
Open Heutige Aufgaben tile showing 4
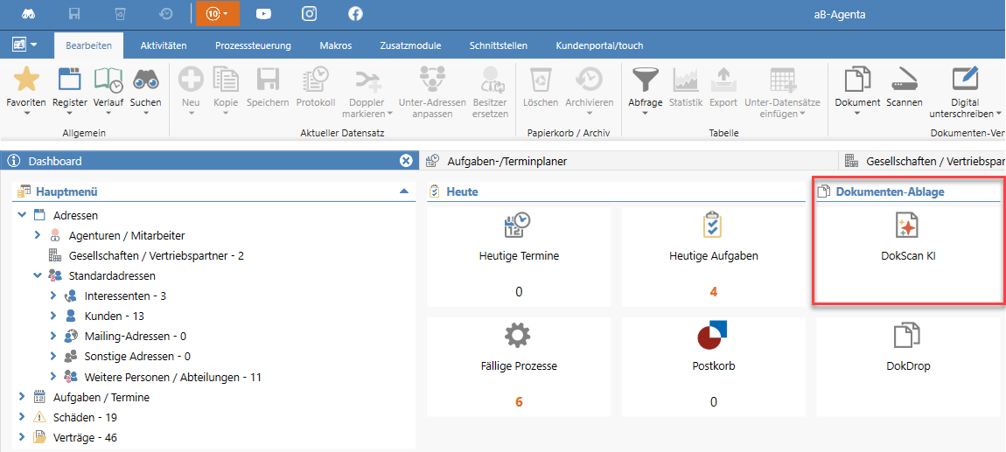(713, 254)
